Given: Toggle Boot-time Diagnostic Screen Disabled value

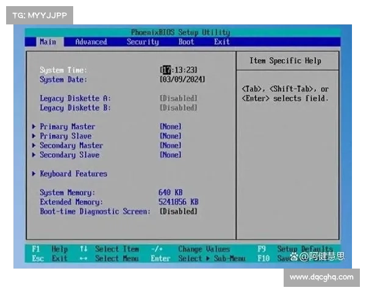Looking at the screenshot, I should point(178,211).
